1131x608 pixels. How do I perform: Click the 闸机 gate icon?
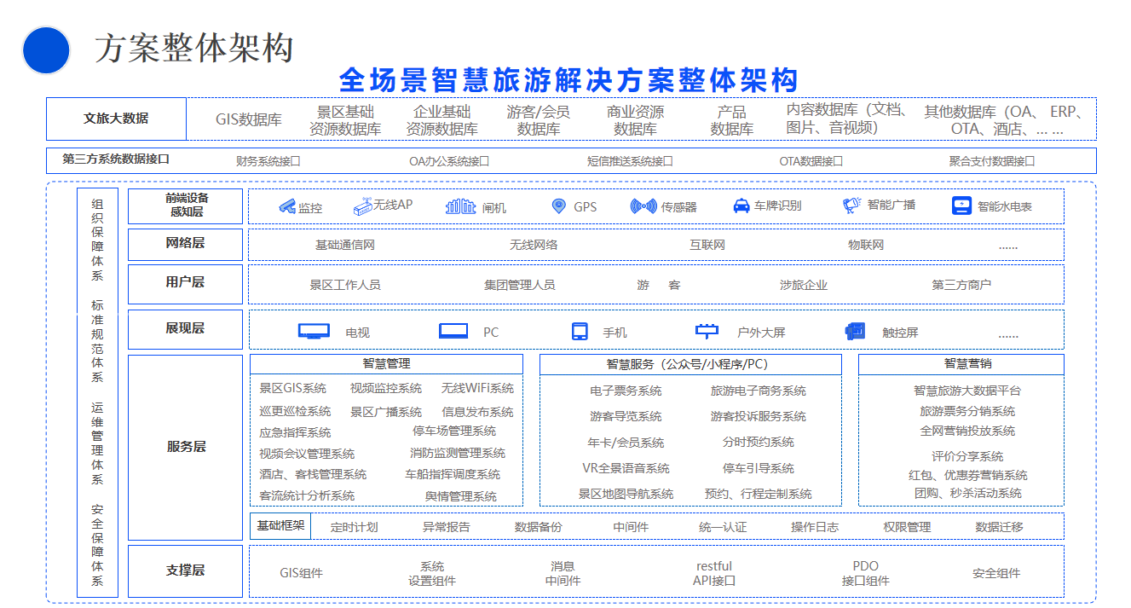click(460, 206)
